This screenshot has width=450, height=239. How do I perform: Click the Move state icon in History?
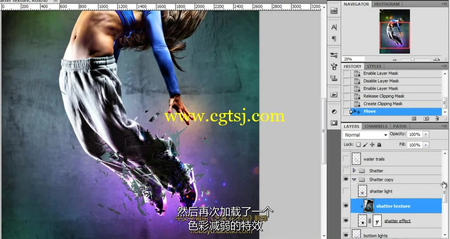tap(357, 111)
